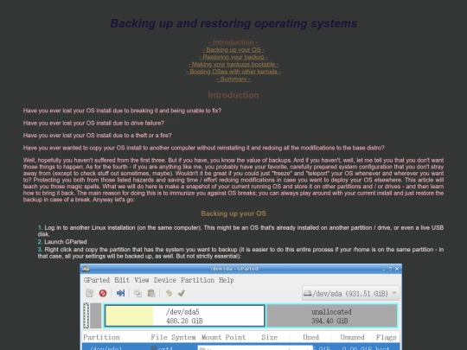Viewport: 467px width, 350px height.
Task: Open the Help menu in GParted
Action: point(227,280)
